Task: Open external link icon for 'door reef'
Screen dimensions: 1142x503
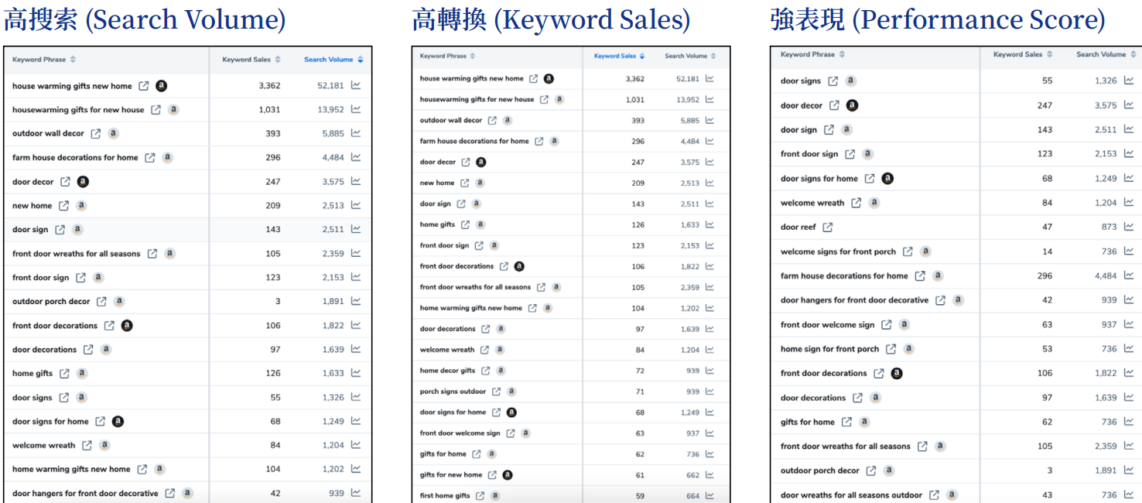Action: (x=828, y=228)
